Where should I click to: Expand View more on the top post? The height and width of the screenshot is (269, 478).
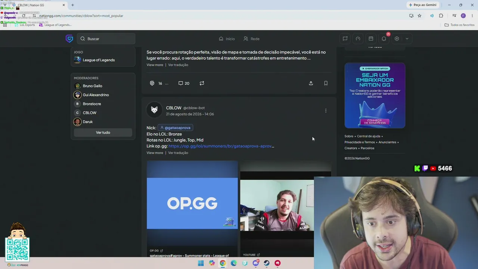(155, 65)
